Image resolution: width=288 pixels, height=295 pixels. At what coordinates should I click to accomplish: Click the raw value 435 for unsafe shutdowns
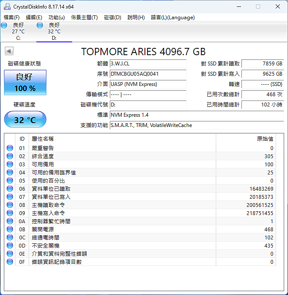pos(269,245)
